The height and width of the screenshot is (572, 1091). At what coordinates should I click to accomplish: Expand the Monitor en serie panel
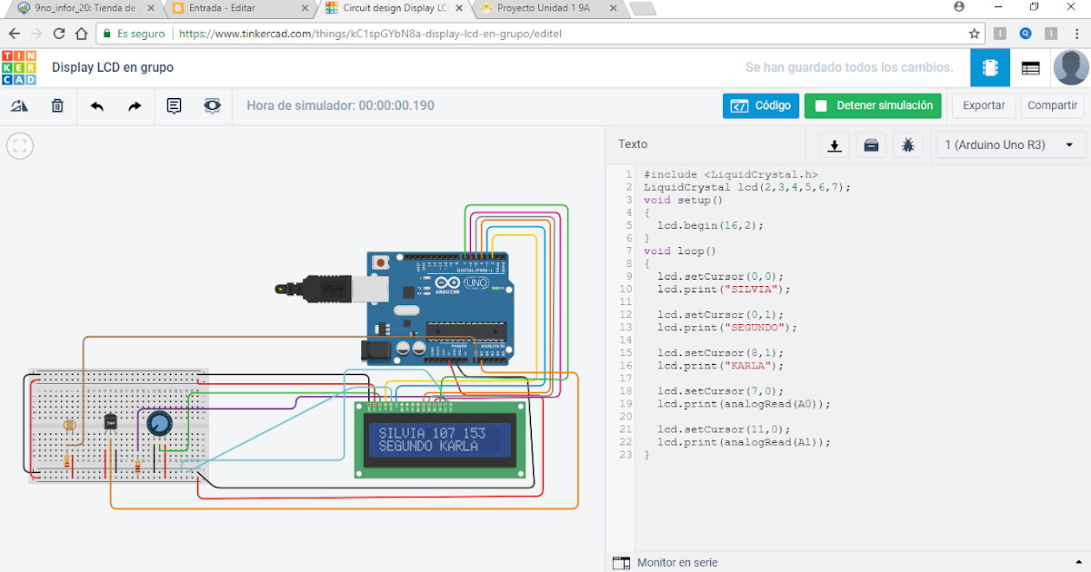tap(1077, 562)
